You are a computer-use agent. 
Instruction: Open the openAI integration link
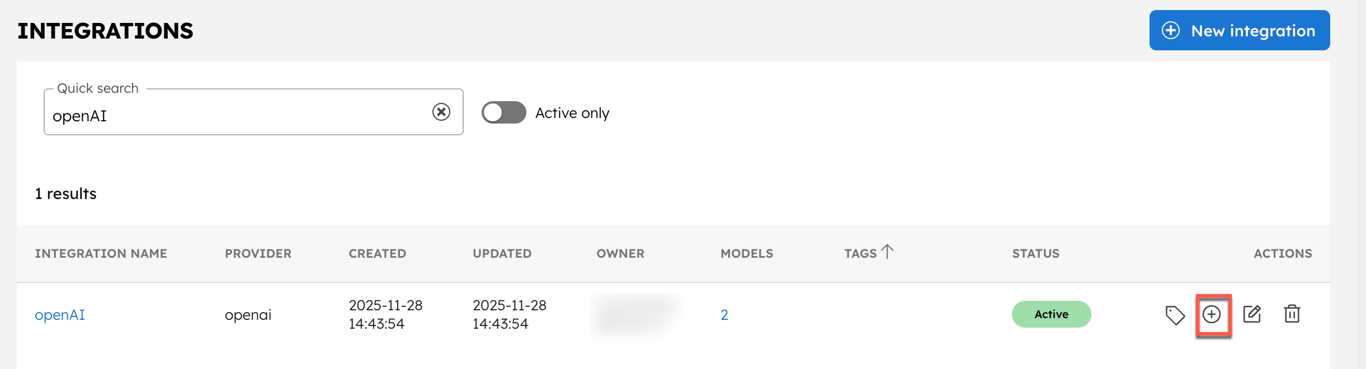[x=59, y=314]
